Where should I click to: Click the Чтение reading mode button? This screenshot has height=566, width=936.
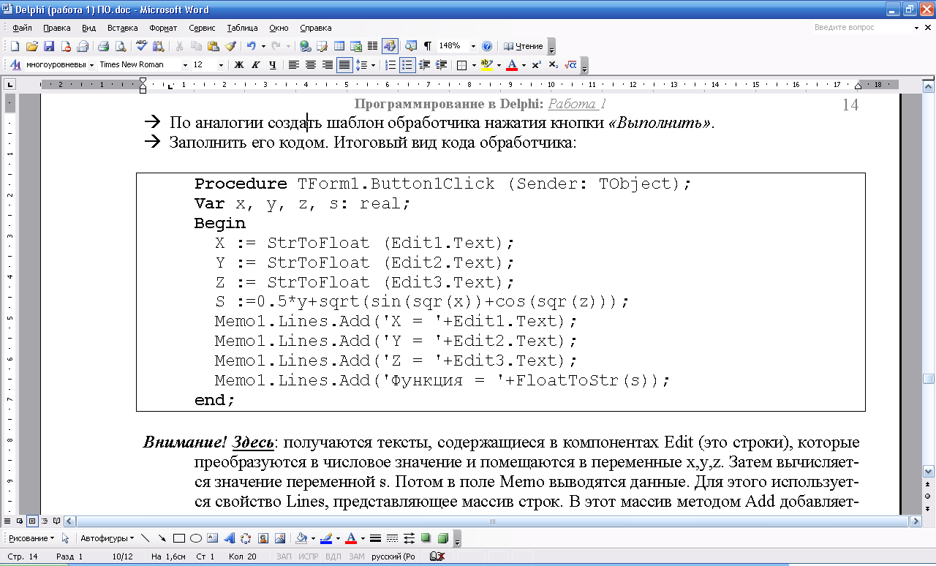[524, 46]
